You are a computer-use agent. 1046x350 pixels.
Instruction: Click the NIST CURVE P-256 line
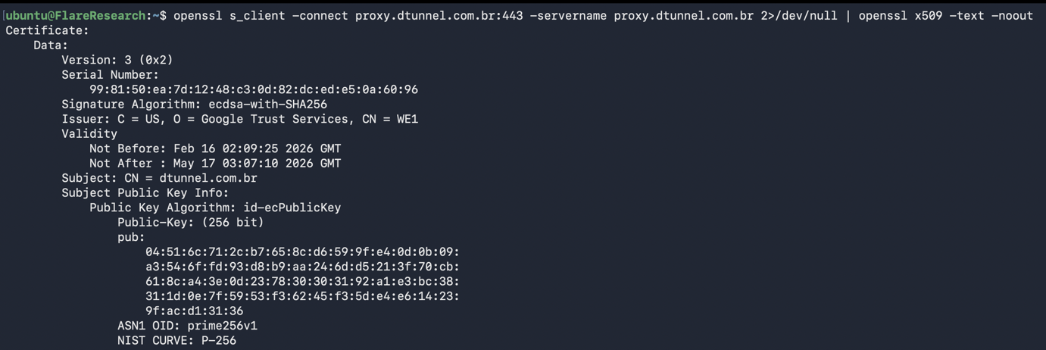[176, 341]
